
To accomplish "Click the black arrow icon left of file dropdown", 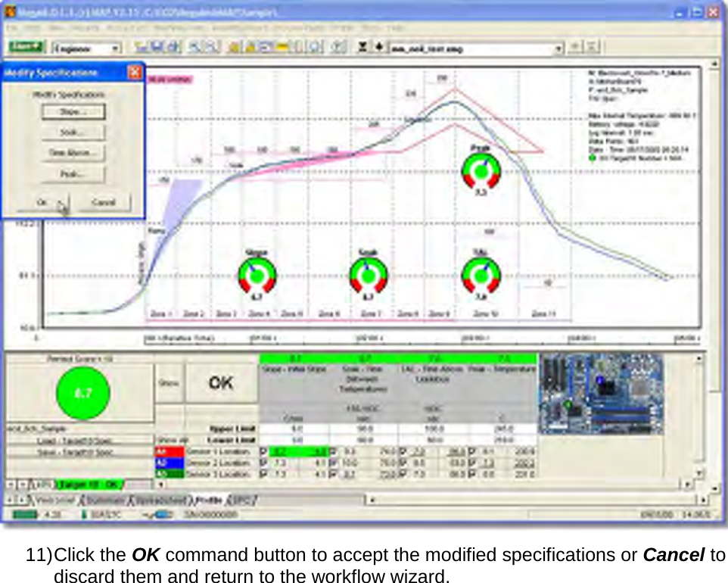I will pyautogui.click(x=379, y=47).
